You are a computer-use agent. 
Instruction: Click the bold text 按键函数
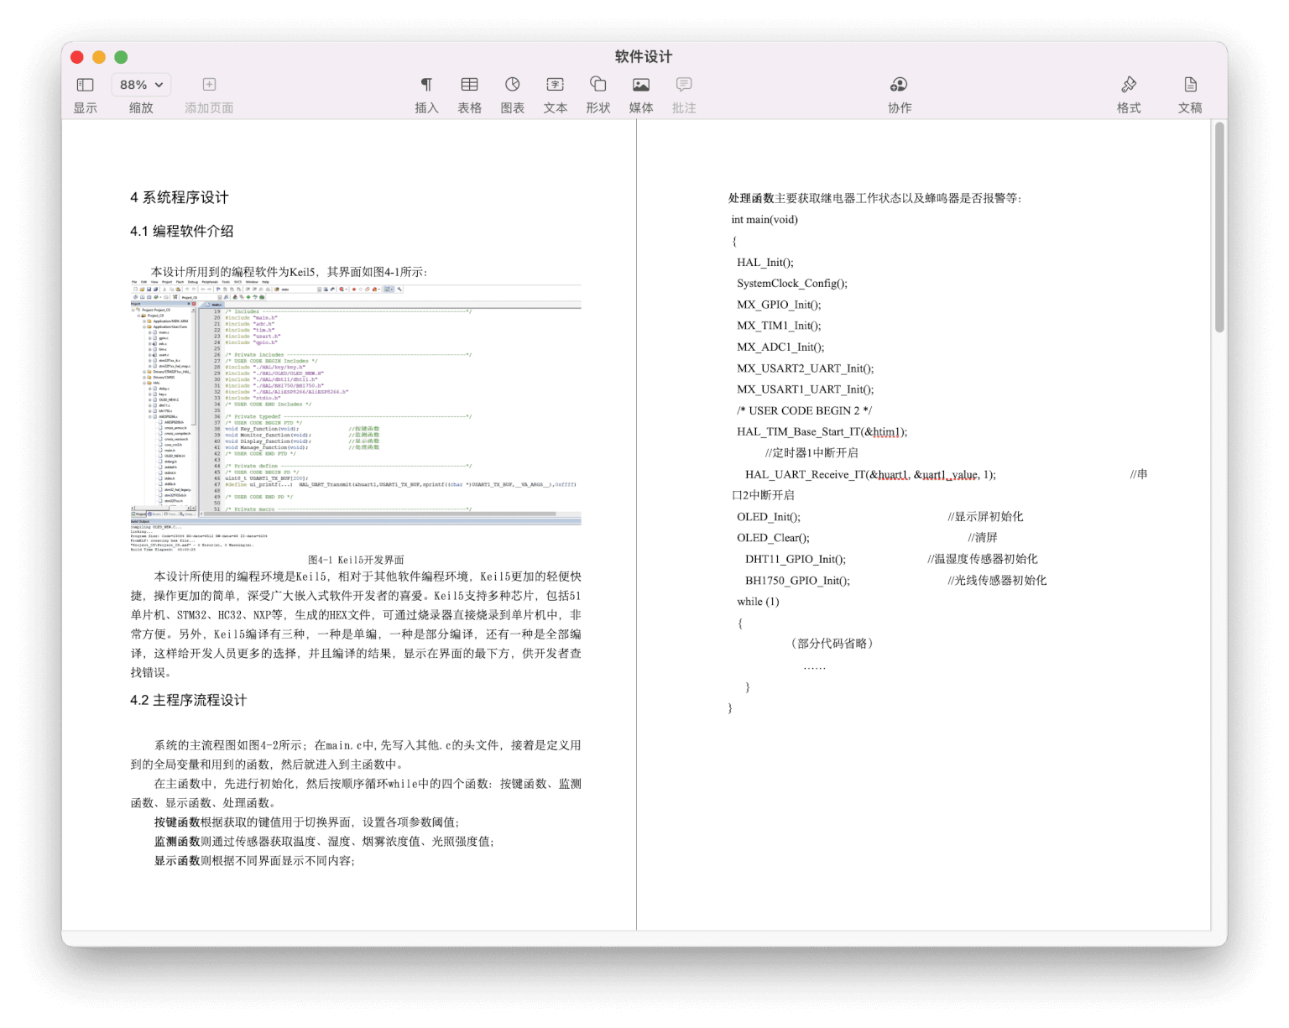point(177,822)
